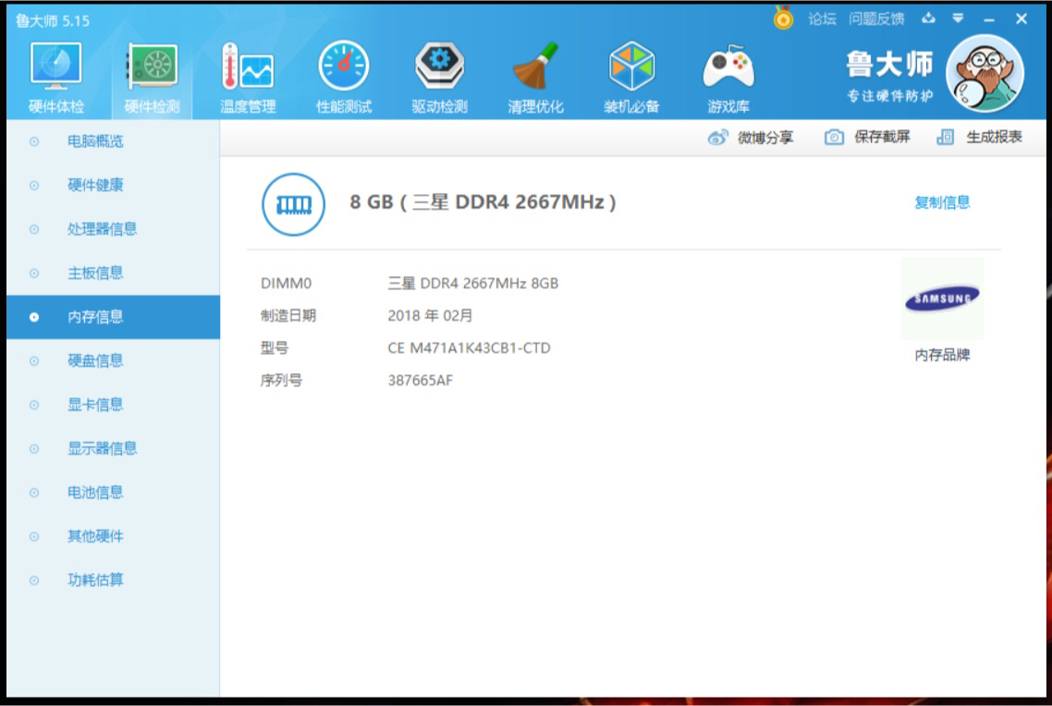Open the 论坛 forum link
The image size is (1052, 706).
click(x=822, y=18)
